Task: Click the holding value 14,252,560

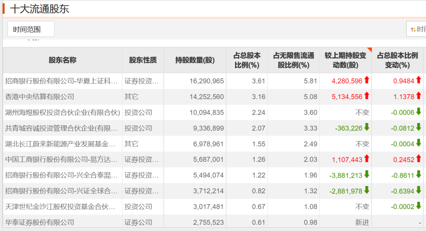Action: coord(206,97)
